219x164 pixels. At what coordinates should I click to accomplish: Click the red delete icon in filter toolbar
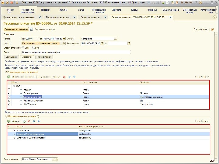tap(64, 77)
